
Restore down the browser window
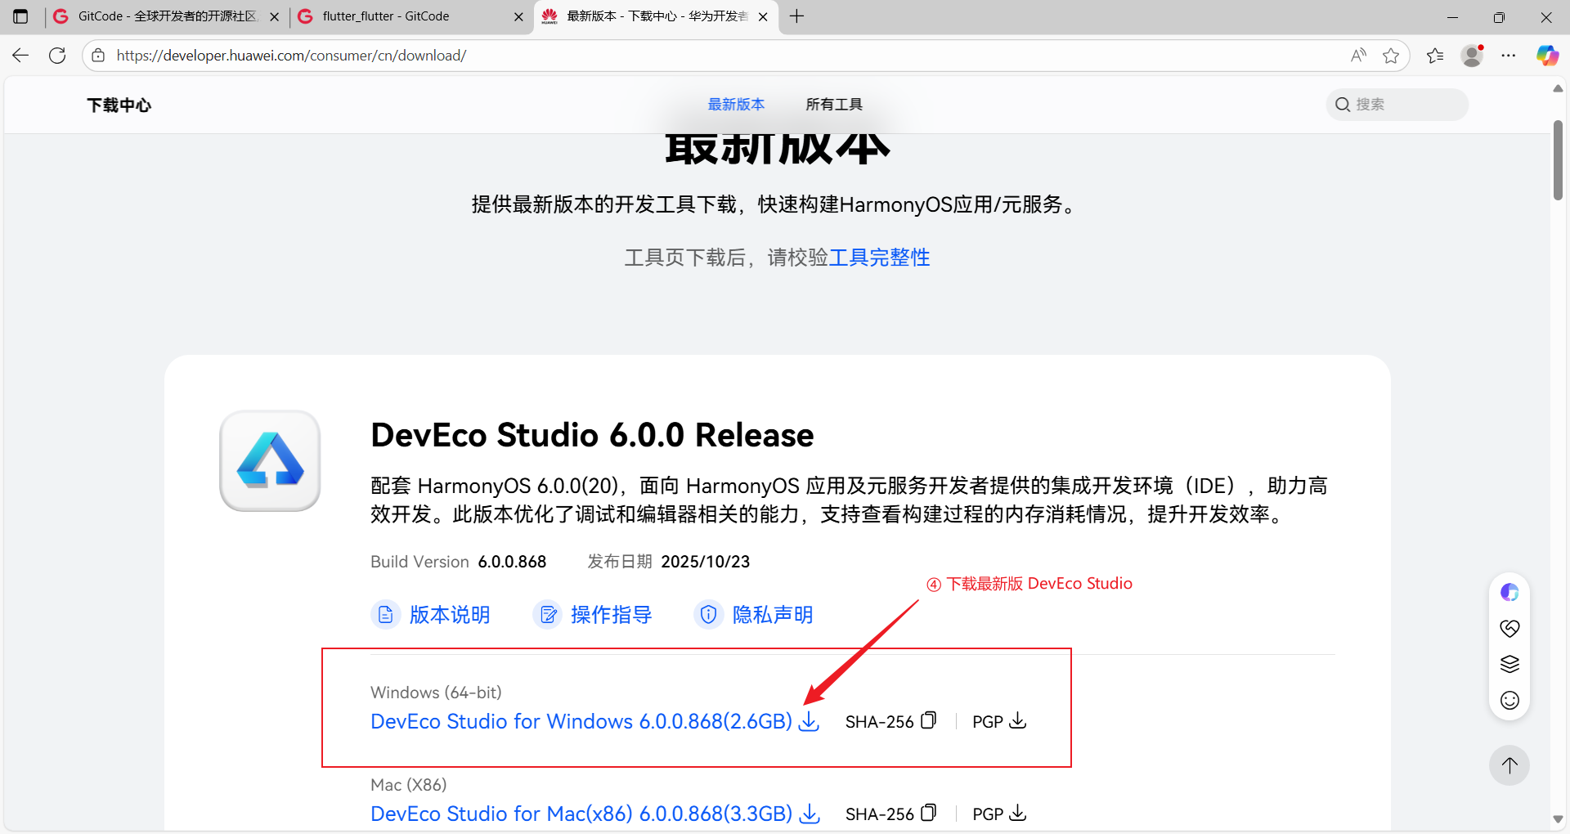pyautogui.click(x=1499, y=16)
